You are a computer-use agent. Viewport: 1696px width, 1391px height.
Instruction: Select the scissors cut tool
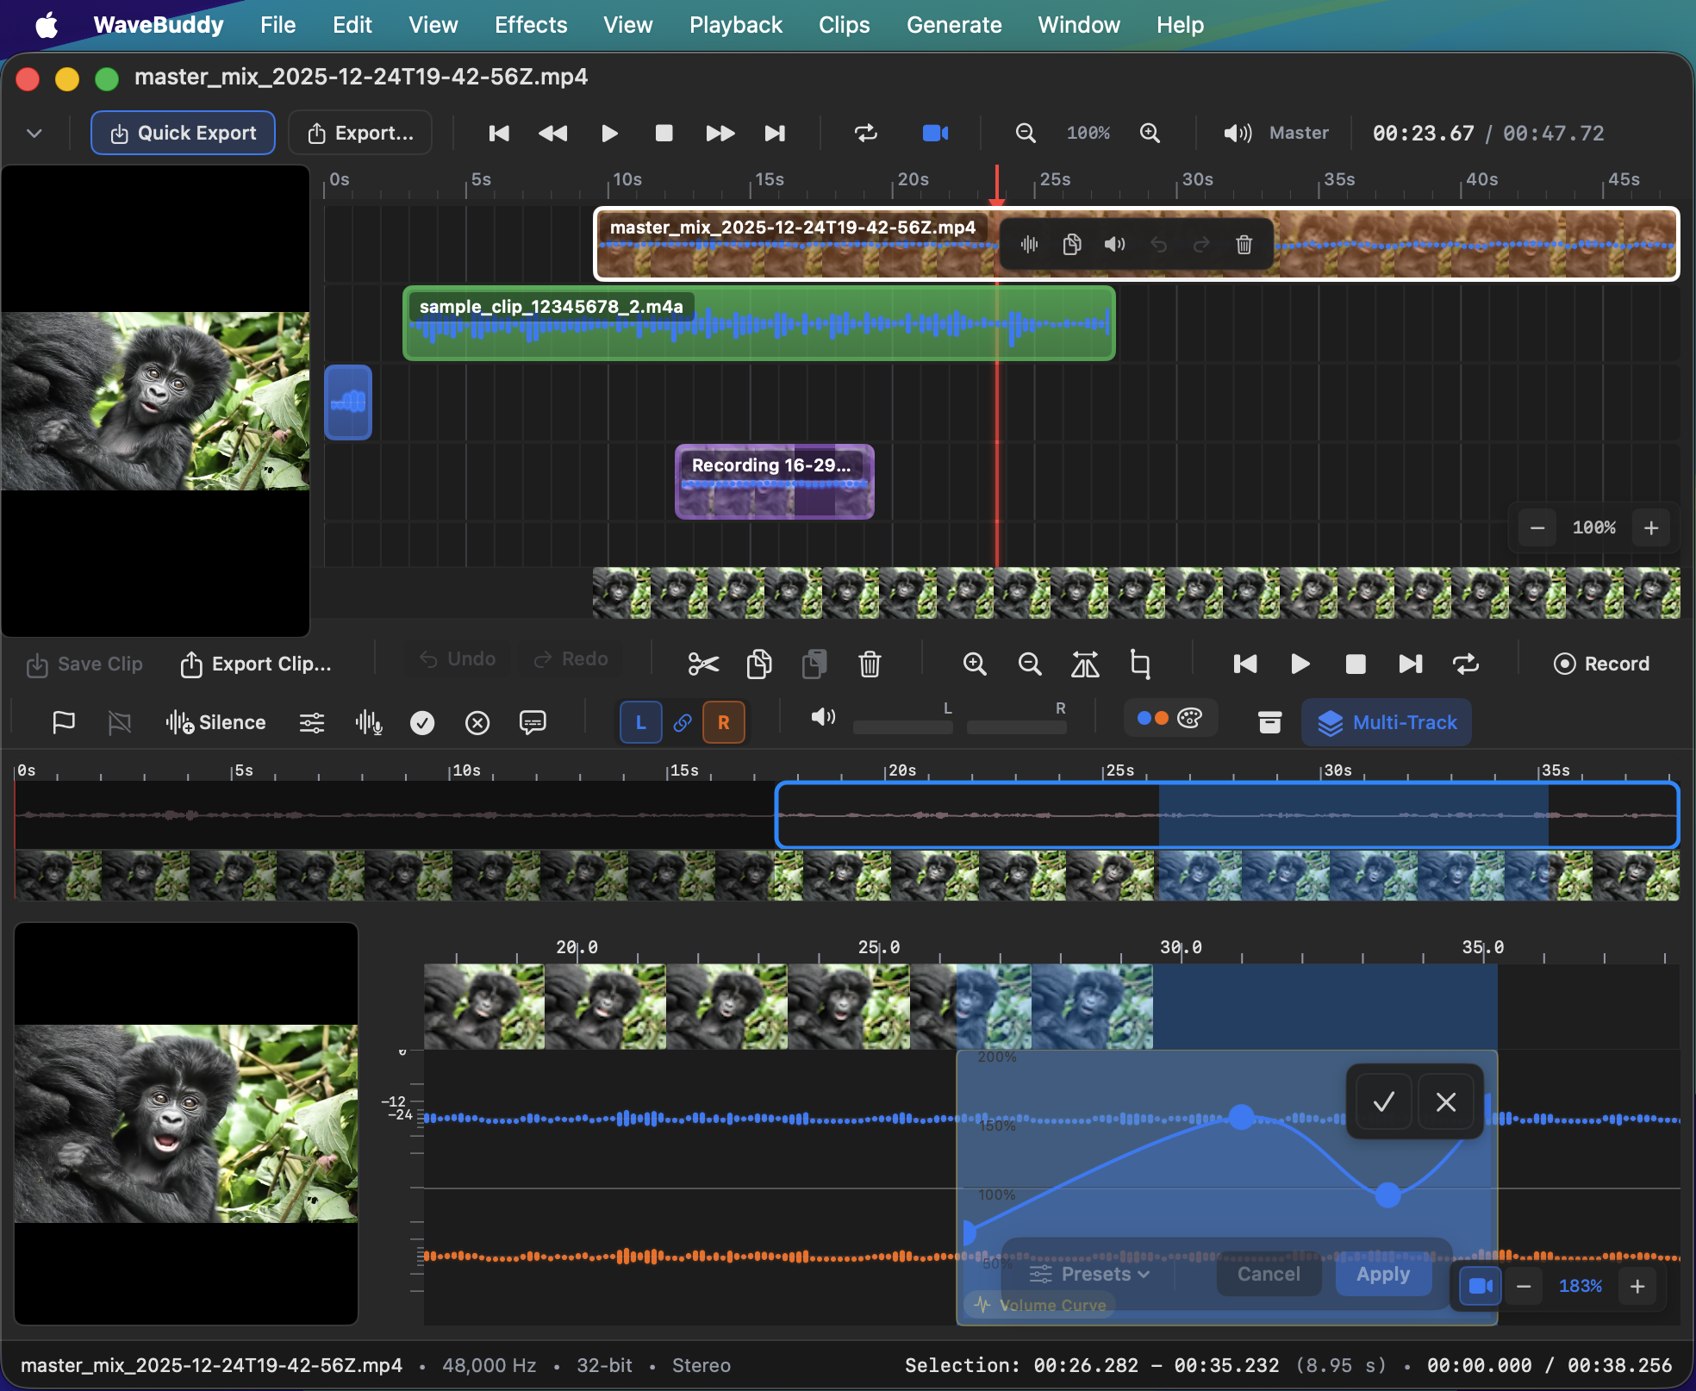pos(703,664)
